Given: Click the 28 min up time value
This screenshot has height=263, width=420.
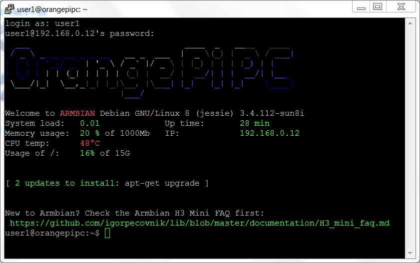Looking at the screenshot, I should (x=254, y=123).
